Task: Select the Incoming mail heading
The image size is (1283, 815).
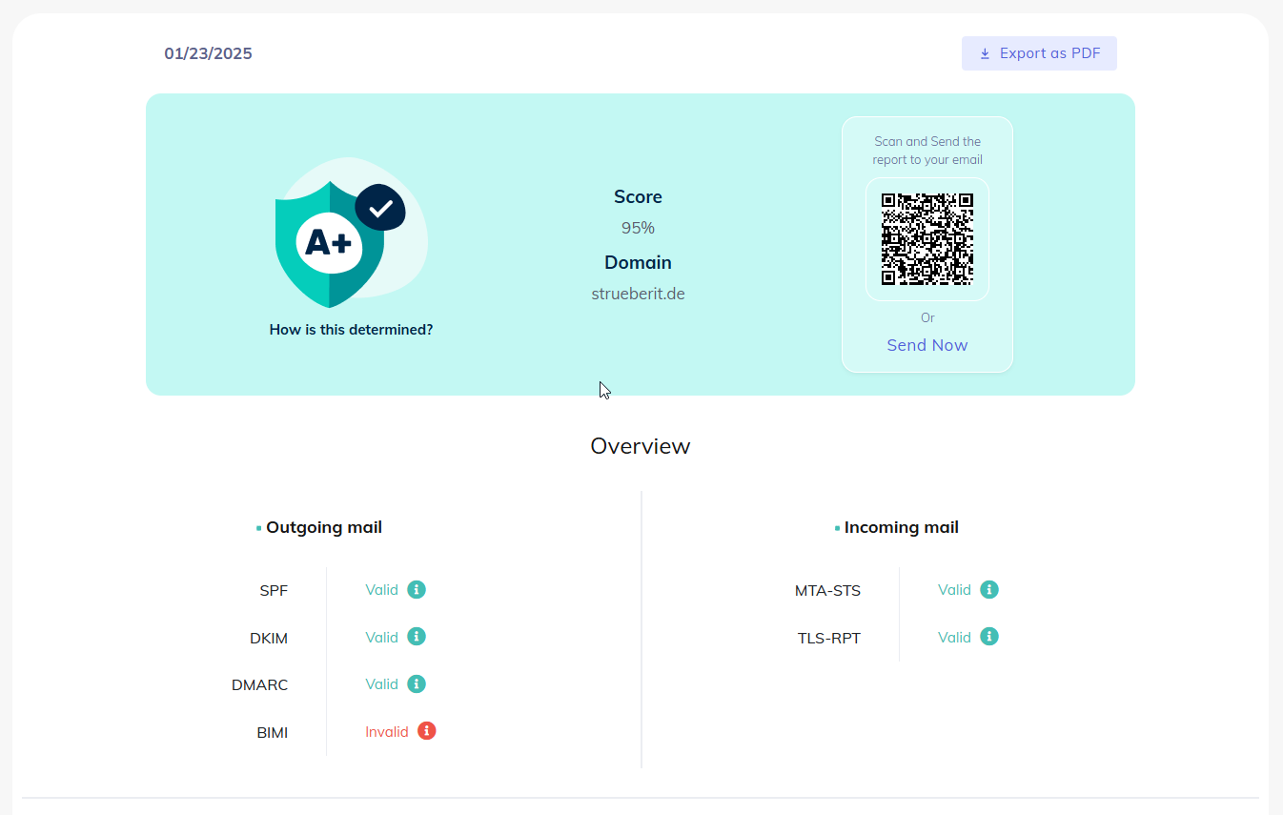Action: [901, 527]
